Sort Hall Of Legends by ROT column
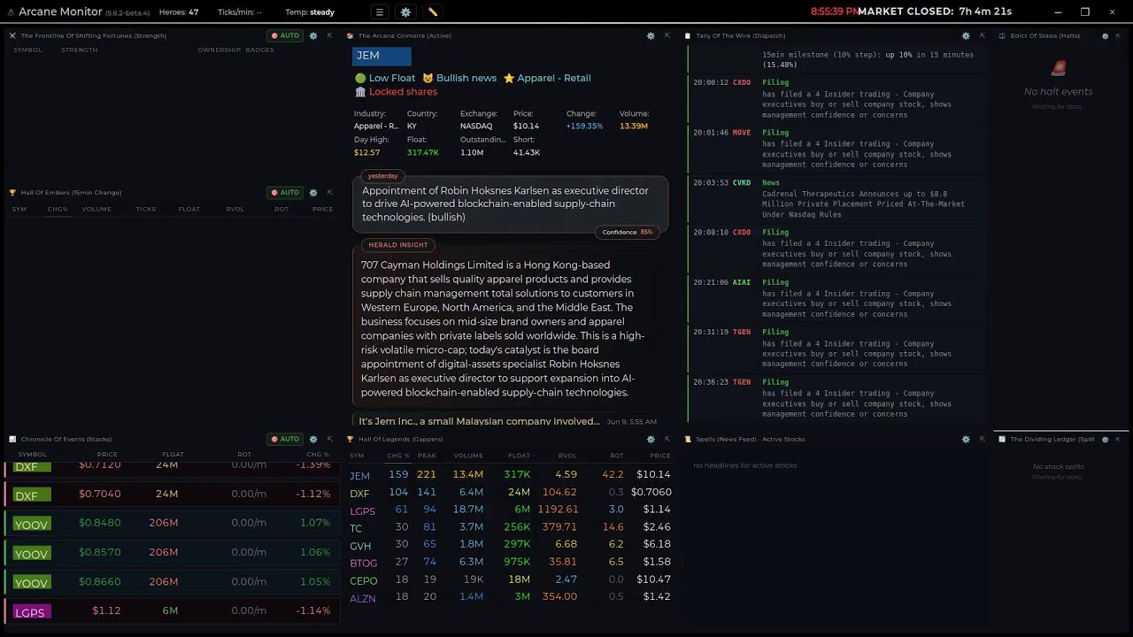 click(616, 456)
